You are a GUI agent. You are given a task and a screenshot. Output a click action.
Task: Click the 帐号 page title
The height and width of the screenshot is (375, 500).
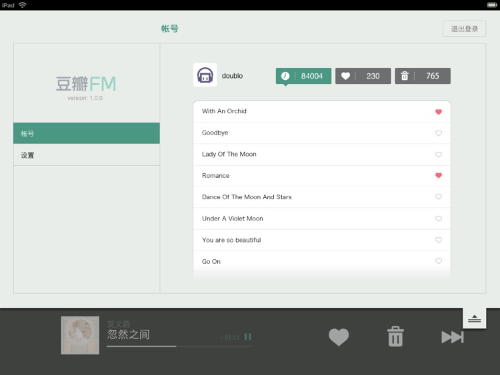pos(169,29)
